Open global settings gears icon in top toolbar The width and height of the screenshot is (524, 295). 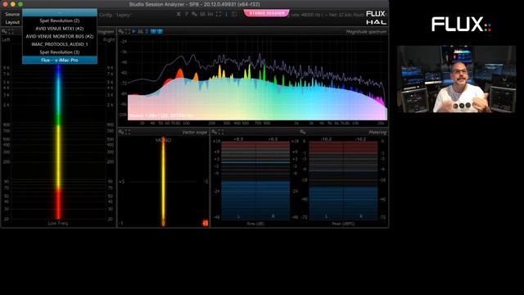[195, 15]
